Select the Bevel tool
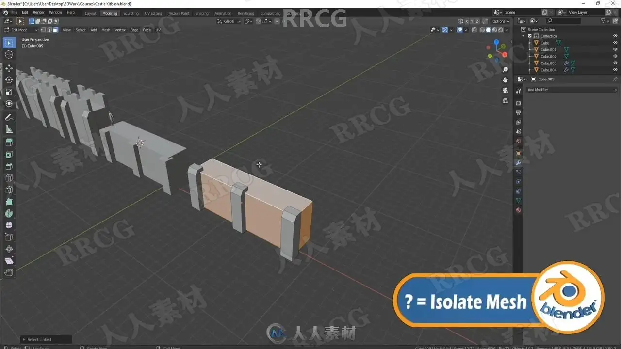 (9, 166)
